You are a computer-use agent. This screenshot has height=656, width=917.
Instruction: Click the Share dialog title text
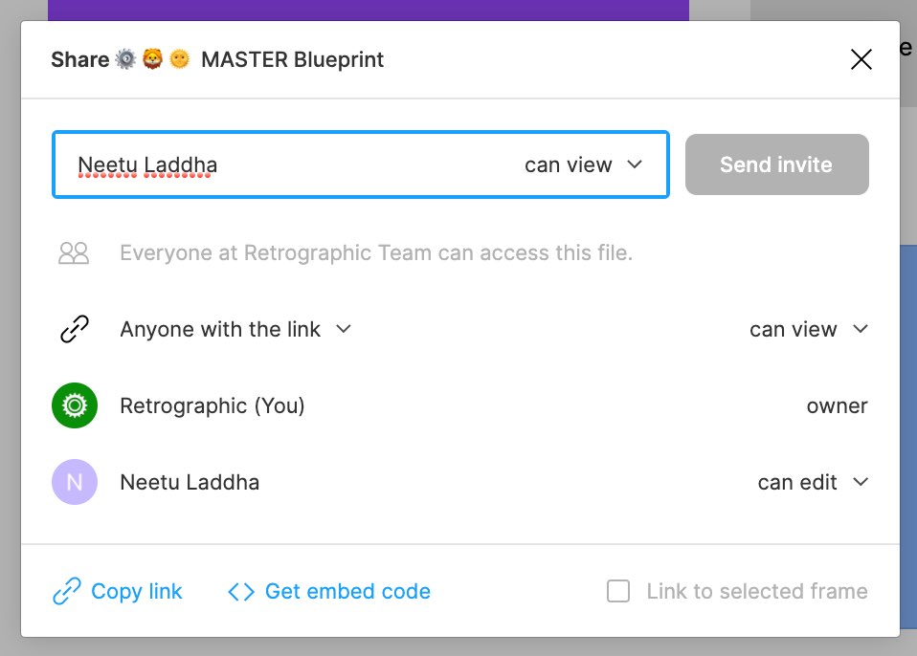(79, 58)
